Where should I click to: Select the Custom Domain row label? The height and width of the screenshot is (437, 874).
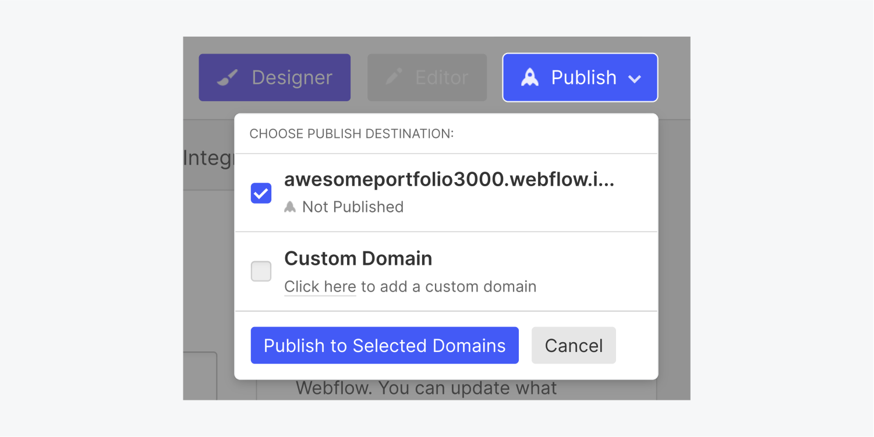pos(358,258)
